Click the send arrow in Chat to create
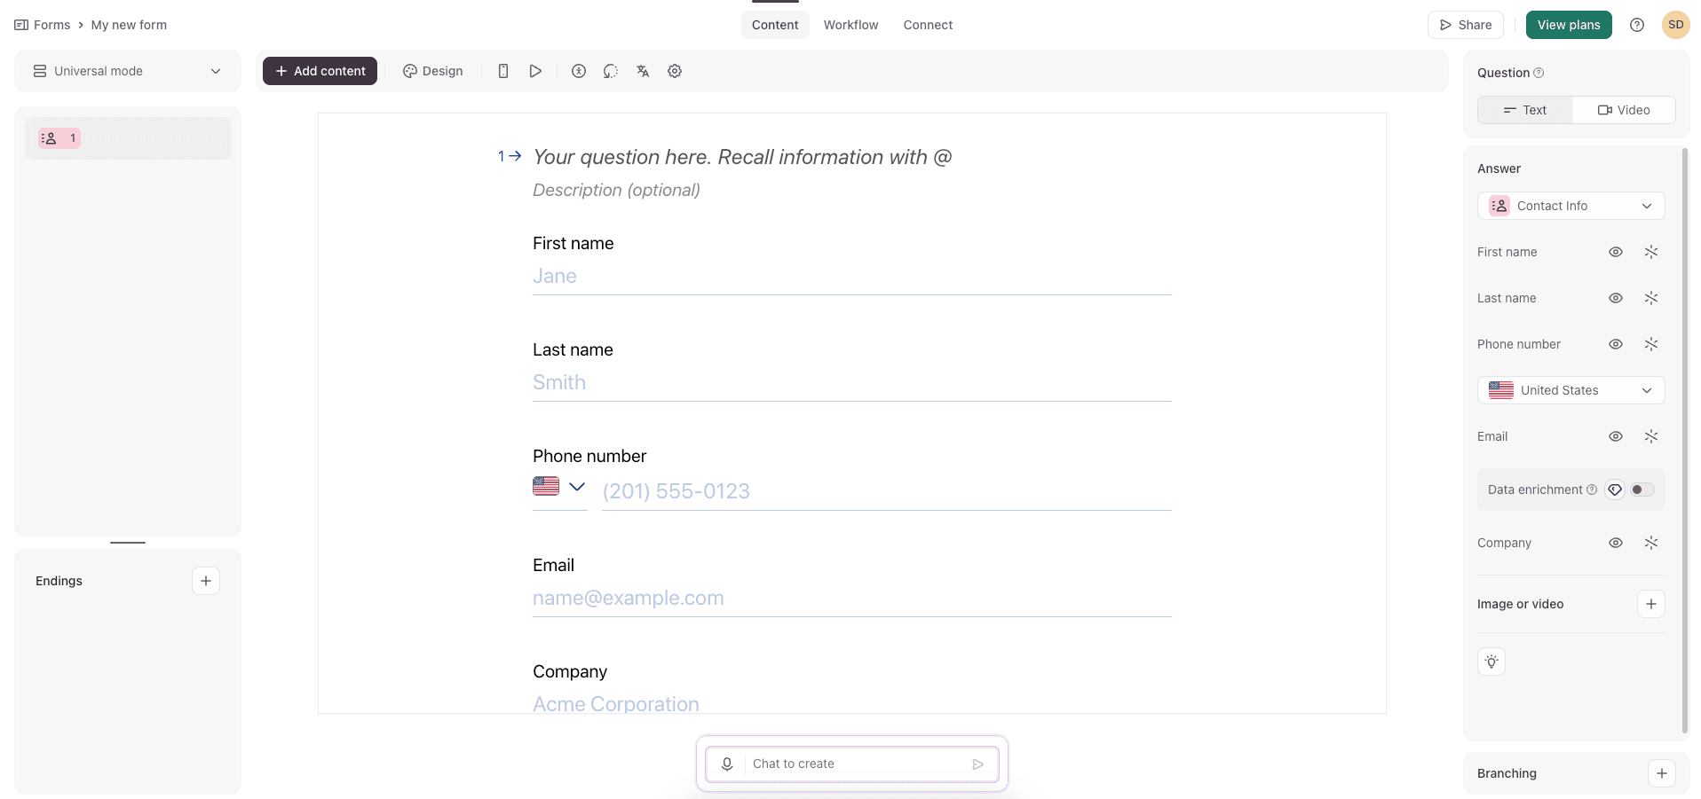This screenshot has height=799, width=1701. (978, 764)
